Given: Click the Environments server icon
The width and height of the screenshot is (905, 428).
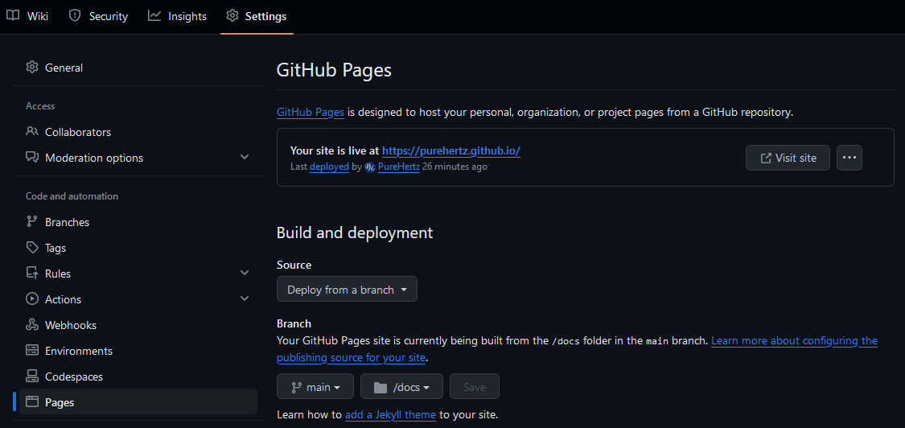Looking at the screenshot, I should tap(32, 350).
